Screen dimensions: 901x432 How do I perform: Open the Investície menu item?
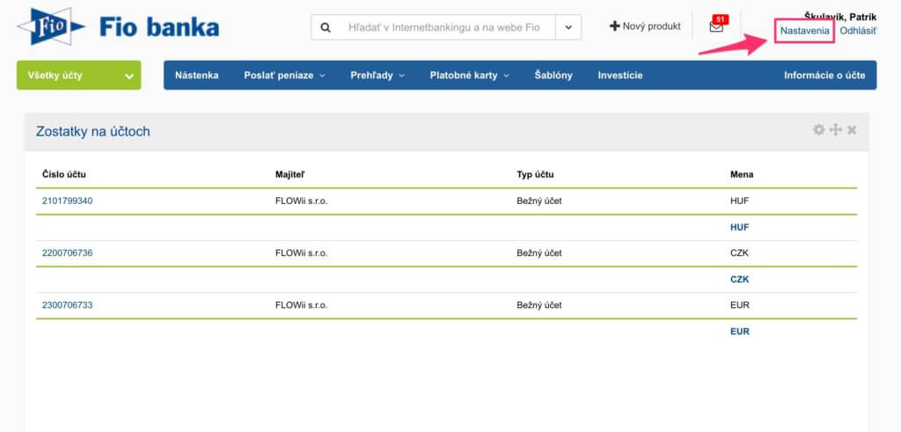click(620, 76)
